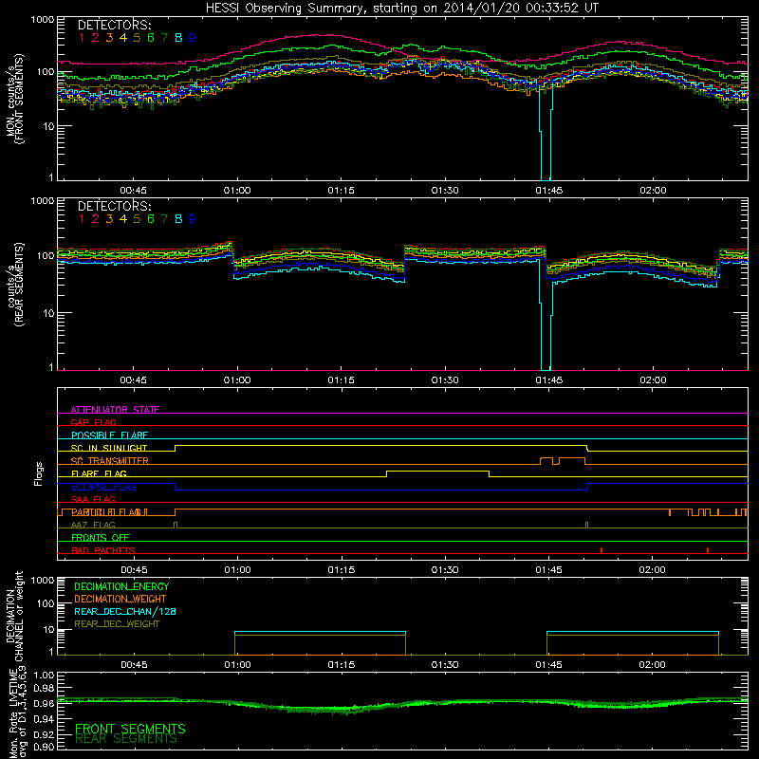Click the PARTICLE_FLAG label
This screenshot has height=759, width=759.
pos(107,512)
